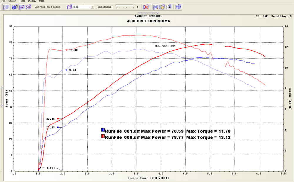Click the Smoothing slider track
Viewport: 294px width, 182px height.
point(125,7)
